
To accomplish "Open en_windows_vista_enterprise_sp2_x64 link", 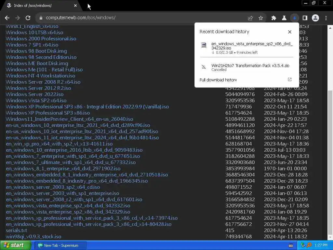I will 68,205.
